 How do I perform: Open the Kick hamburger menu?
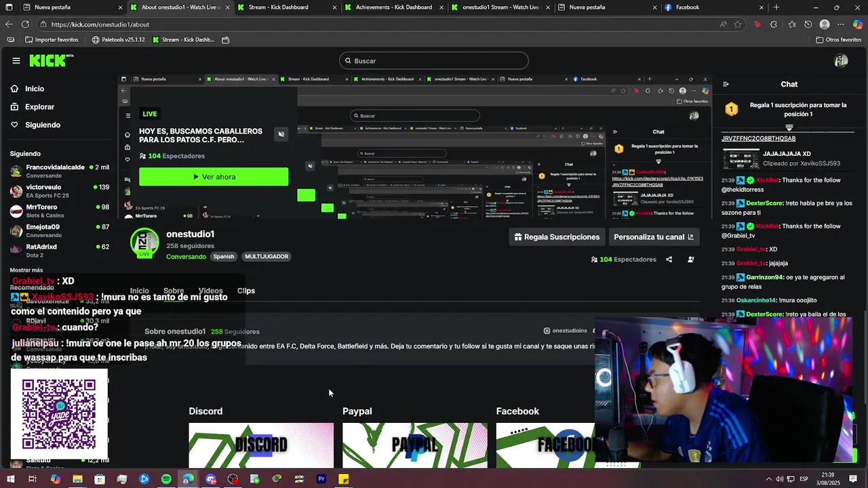click(x=16, y=61)
